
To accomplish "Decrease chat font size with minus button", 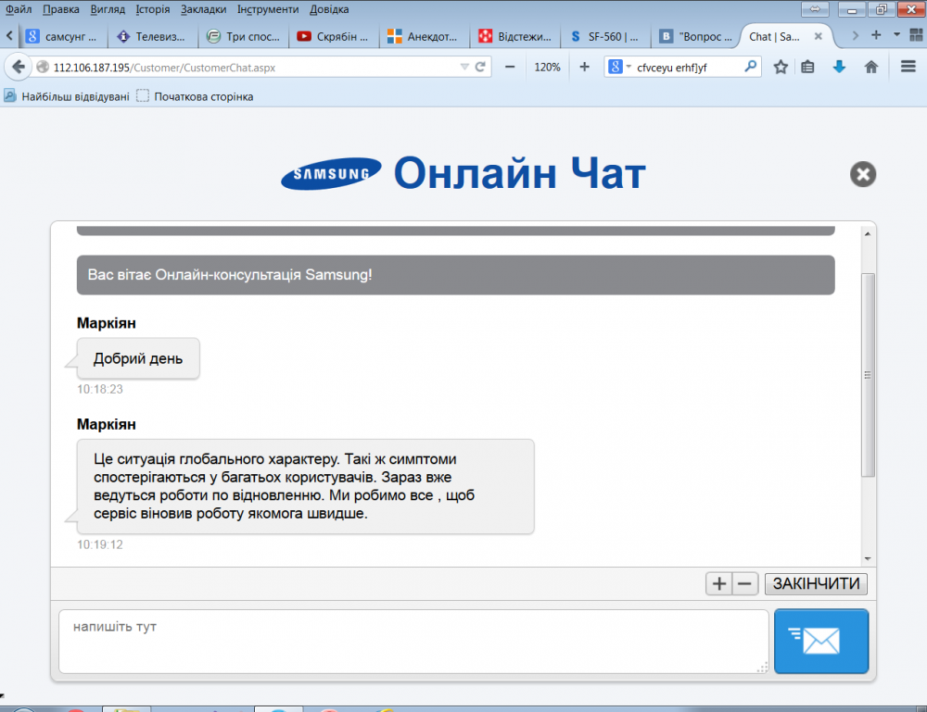I will tap(745, 584).
